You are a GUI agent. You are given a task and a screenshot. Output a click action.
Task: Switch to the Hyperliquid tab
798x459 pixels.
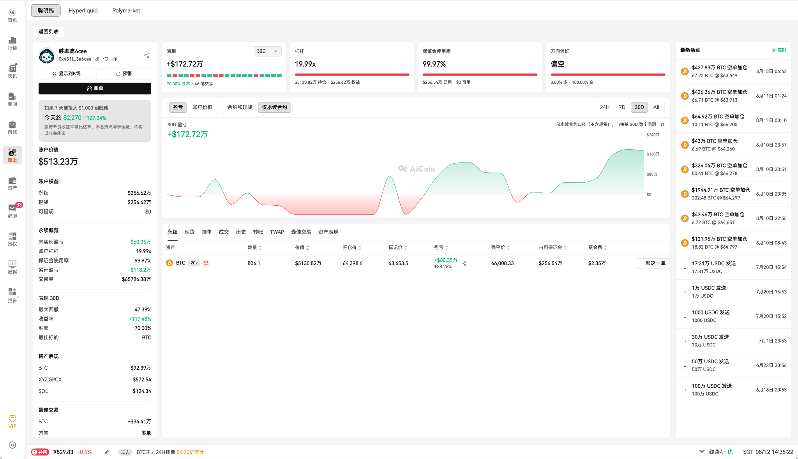(83, 11)
